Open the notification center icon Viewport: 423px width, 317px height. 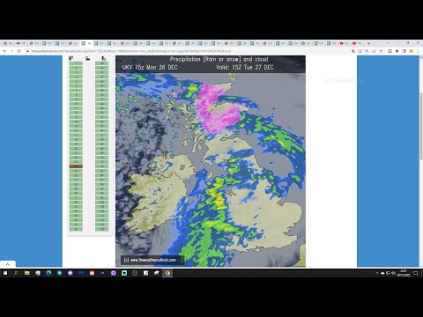pyautogui.click(x=416, y=273)
